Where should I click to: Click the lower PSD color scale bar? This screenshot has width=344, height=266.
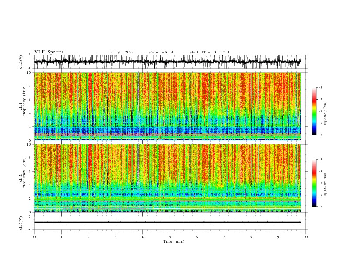(314, 183)
